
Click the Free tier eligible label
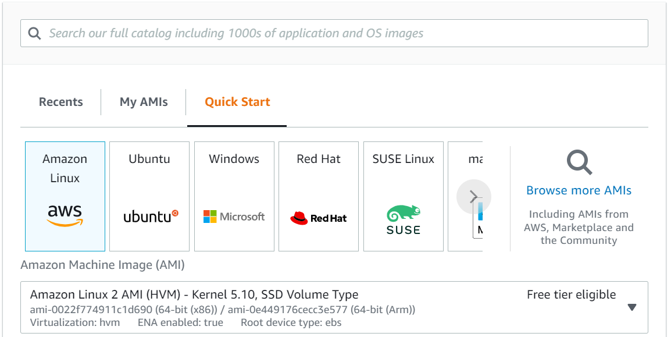570,295
